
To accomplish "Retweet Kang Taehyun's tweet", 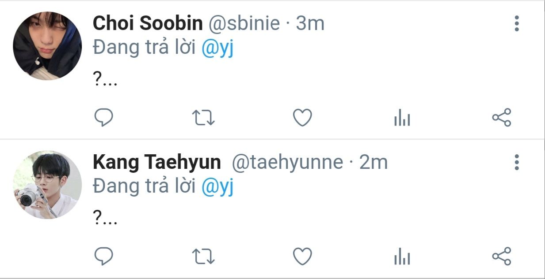I will 203,257.
